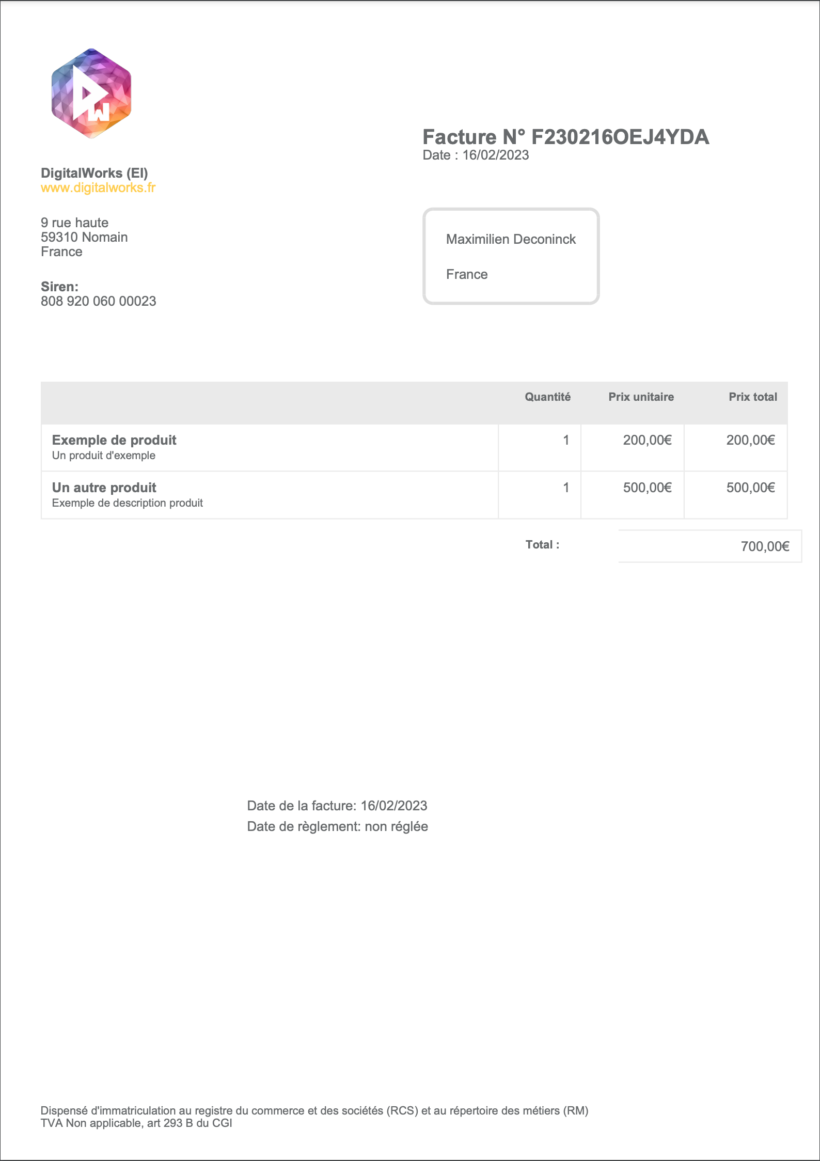820x1161 pixels.
Task: Click the Date de la facture line
Action: pyautogui.click(x=337, y=806)
